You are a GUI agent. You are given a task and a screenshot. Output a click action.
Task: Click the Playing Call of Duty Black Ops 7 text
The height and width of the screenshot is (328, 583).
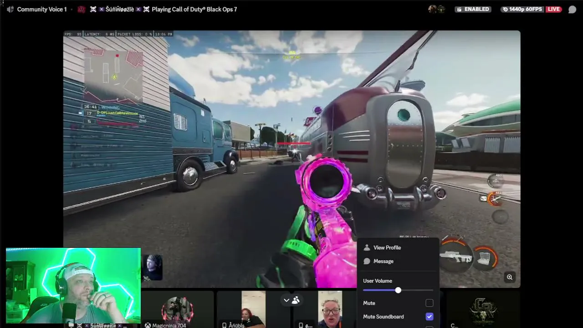(x=194, y=9)
